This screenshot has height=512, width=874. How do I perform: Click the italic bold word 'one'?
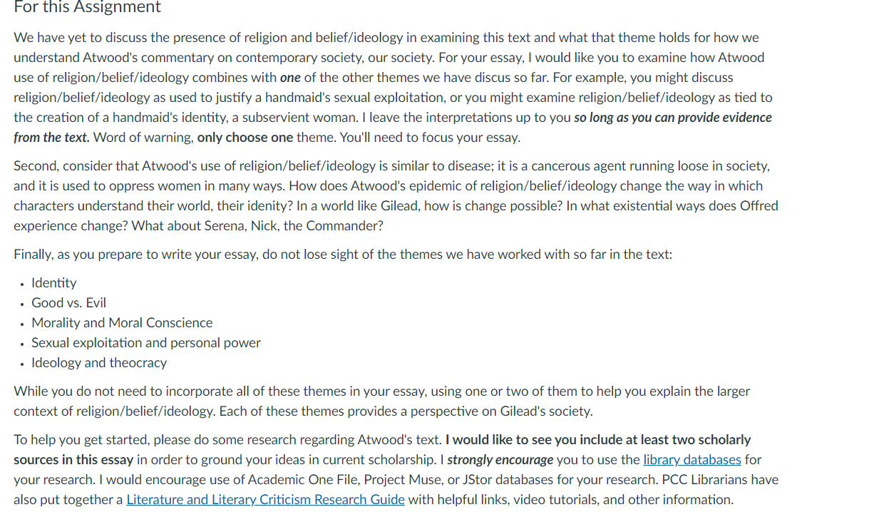click(290, 78)
